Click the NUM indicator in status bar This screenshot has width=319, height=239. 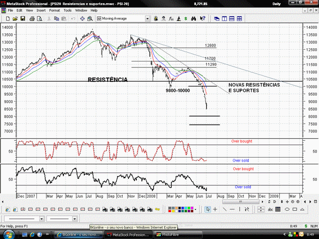click(x=314, y=226)
